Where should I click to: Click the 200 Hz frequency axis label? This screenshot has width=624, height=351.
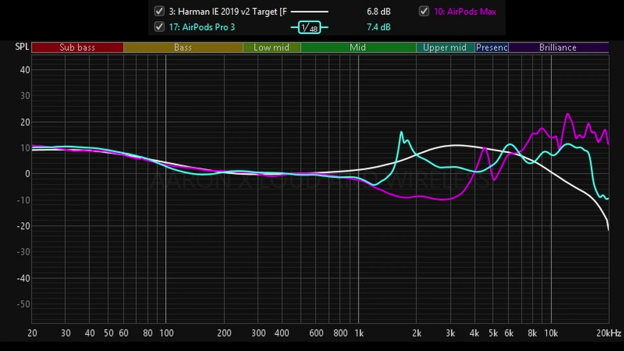click(224, 333)
